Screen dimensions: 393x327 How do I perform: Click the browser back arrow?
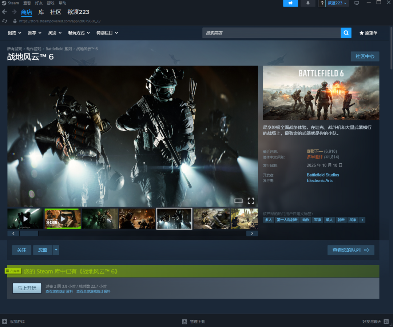click(x=4, y=12)
